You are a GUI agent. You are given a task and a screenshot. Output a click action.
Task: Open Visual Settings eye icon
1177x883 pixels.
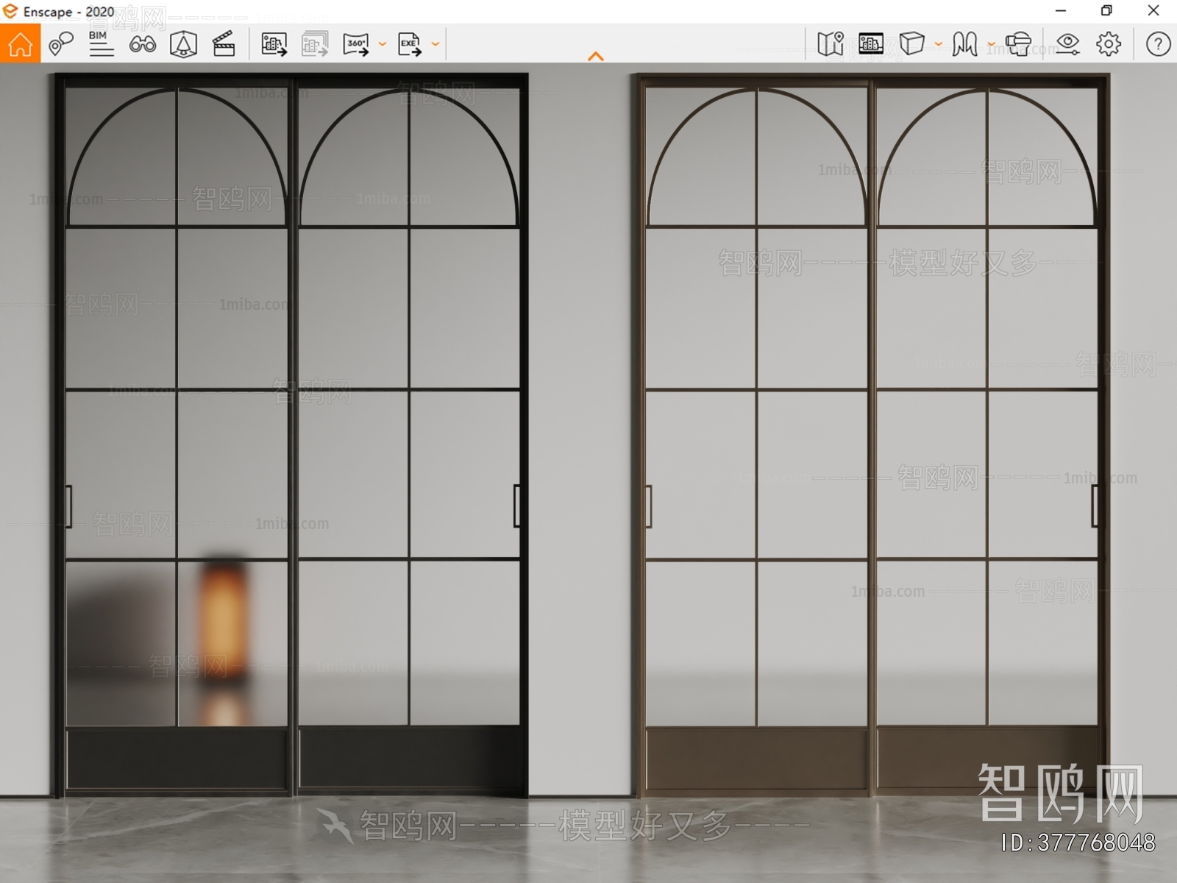click(x=1067, y=44)
